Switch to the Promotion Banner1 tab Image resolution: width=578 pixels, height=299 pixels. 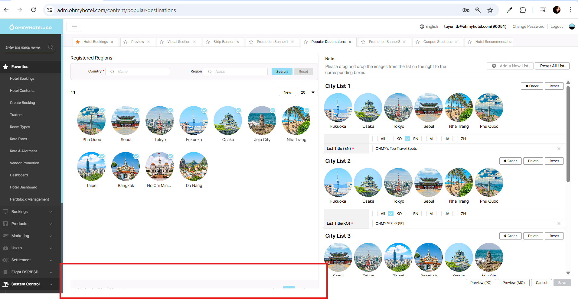pyautogui.click(x=272, y=42)
